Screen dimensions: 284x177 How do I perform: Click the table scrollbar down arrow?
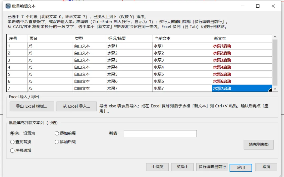[275, 89]
